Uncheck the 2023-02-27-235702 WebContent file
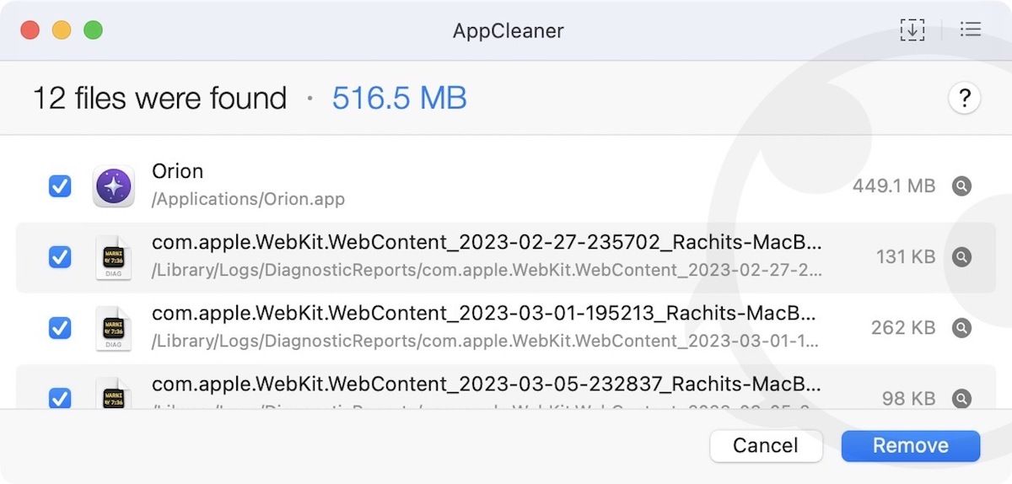The width and height of the screenshot is (1012, 484). (x=60, y=257)
